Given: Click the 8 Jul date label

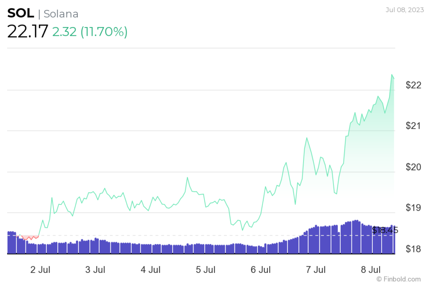Looking at the screenshot, I should point(370,270).
